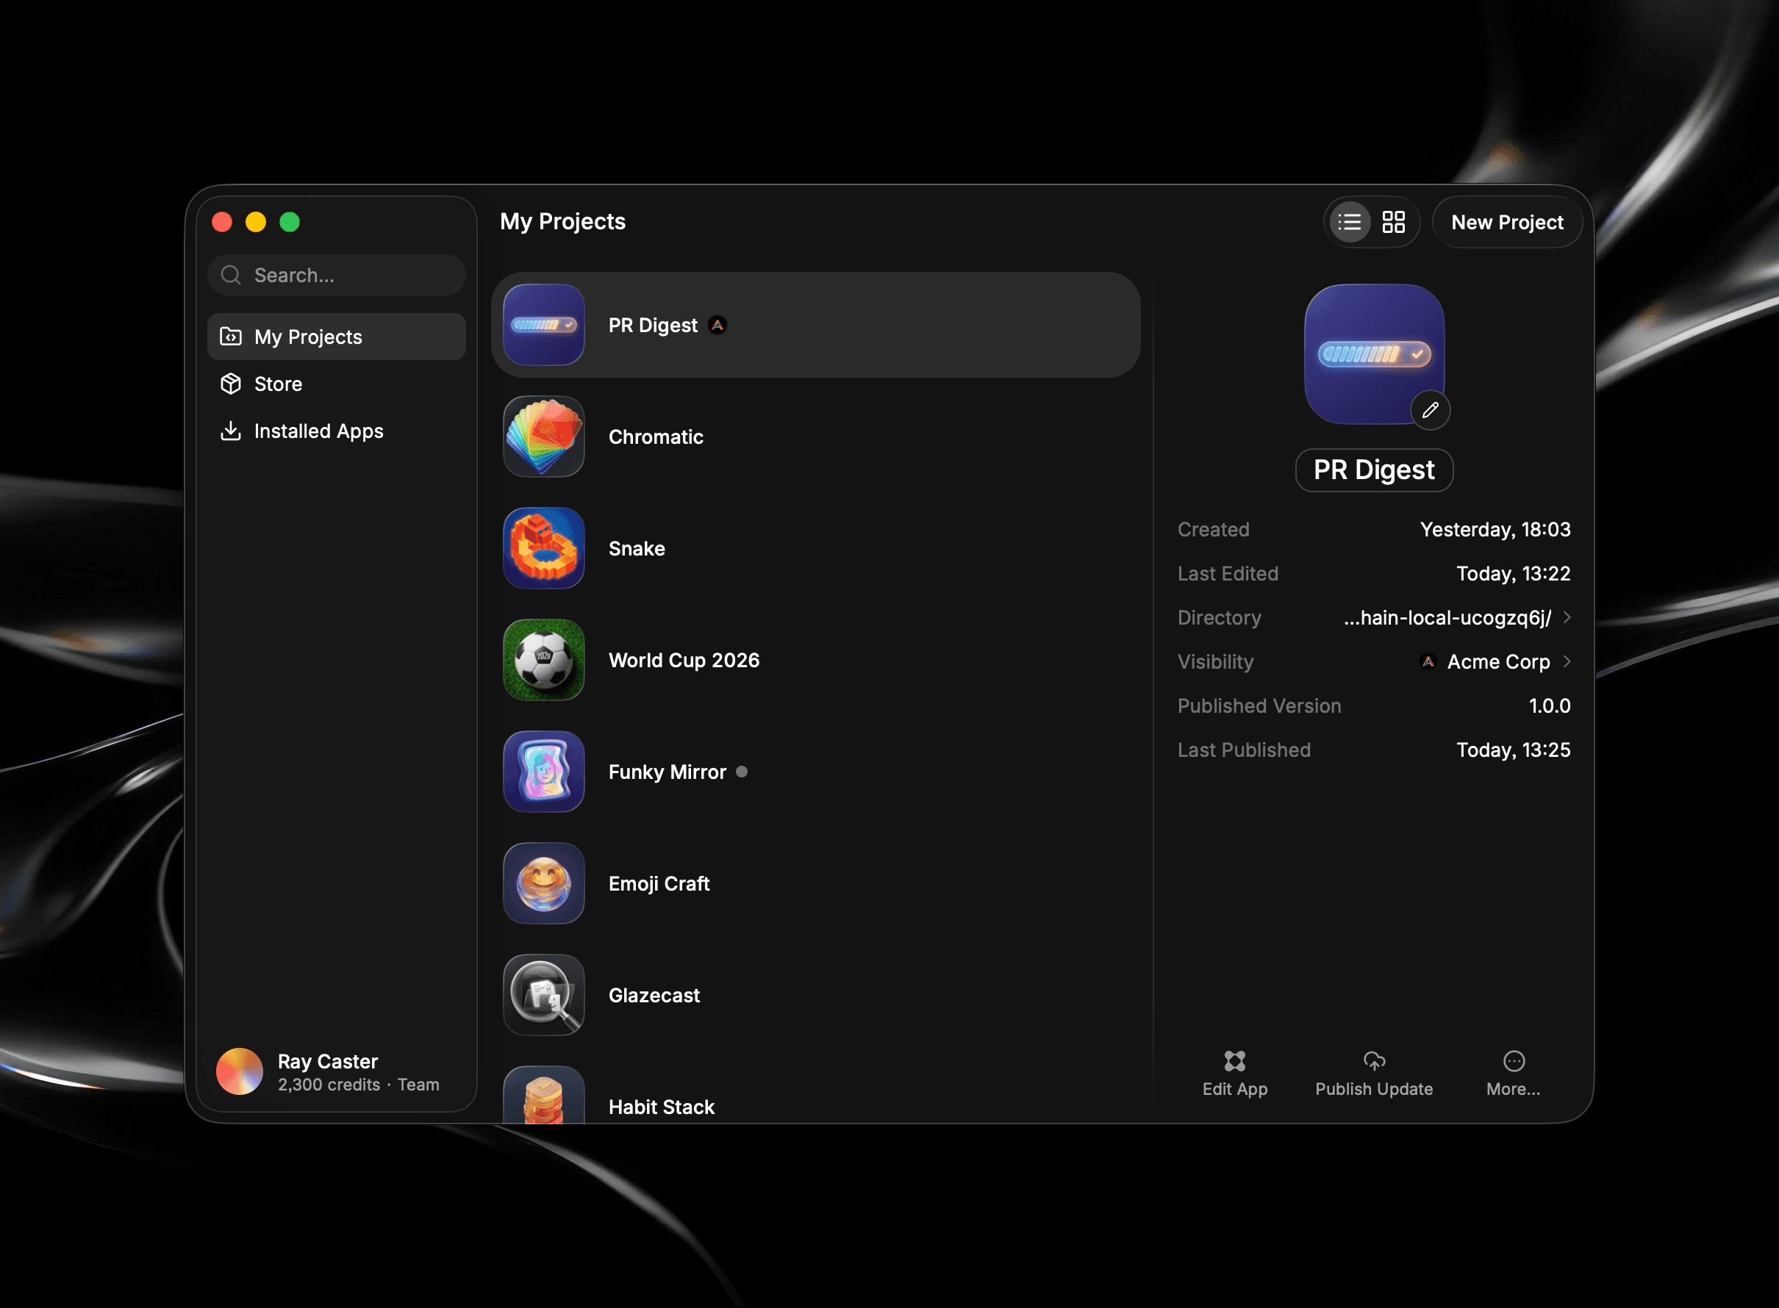Click the PR Digest name field in details

pyautogui.click(x=1373, y=470)
